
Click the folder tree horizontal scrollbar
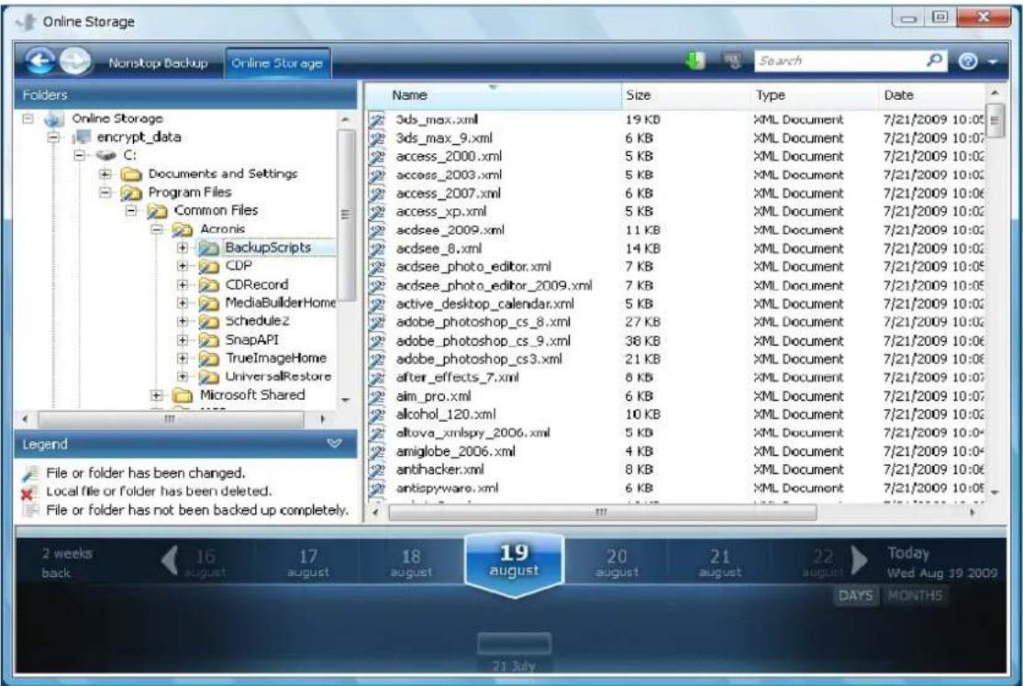click(x=171, y=419)
